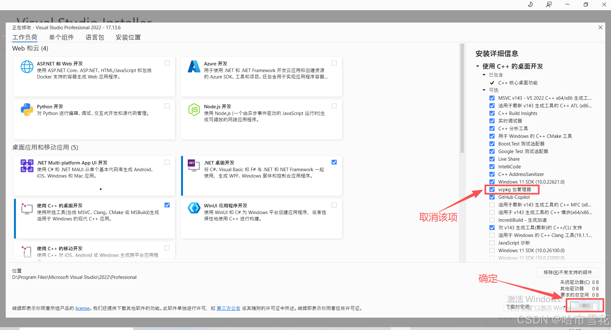The height and width of the screenshot is (330, 611).
Task: Check the C++ Clang 工具 component
Action: coord(492,235)
